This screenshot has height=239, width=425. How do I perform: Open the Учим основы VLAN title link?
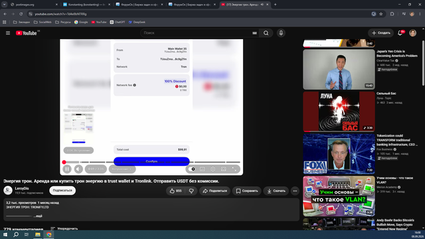(x=394, y=180)
